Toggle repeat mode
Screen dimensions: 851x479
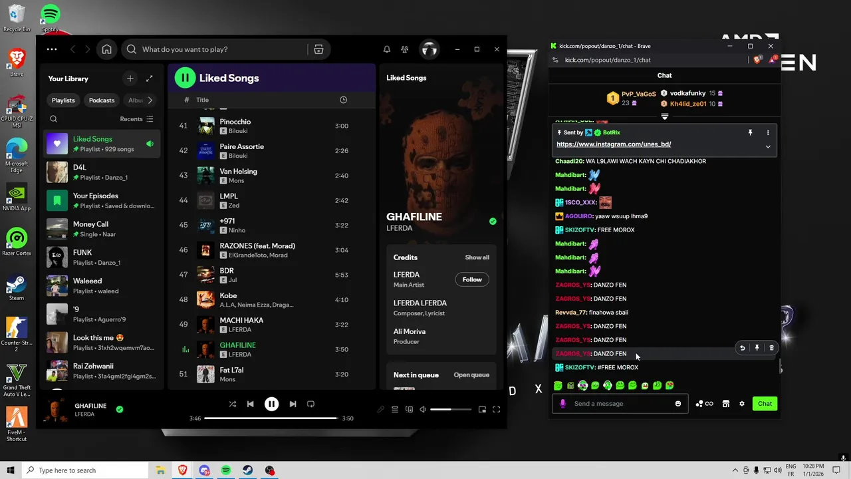(x=310, y=404)
